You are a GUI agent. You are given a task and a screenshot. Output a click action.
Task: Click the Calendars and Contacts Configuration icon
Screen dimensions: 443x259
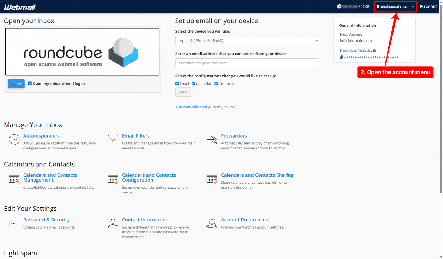113,179
